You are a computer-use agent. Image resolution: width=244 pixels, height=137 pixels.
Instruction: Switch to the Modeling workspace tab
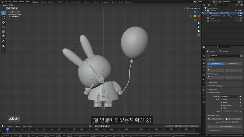(43, 2)
